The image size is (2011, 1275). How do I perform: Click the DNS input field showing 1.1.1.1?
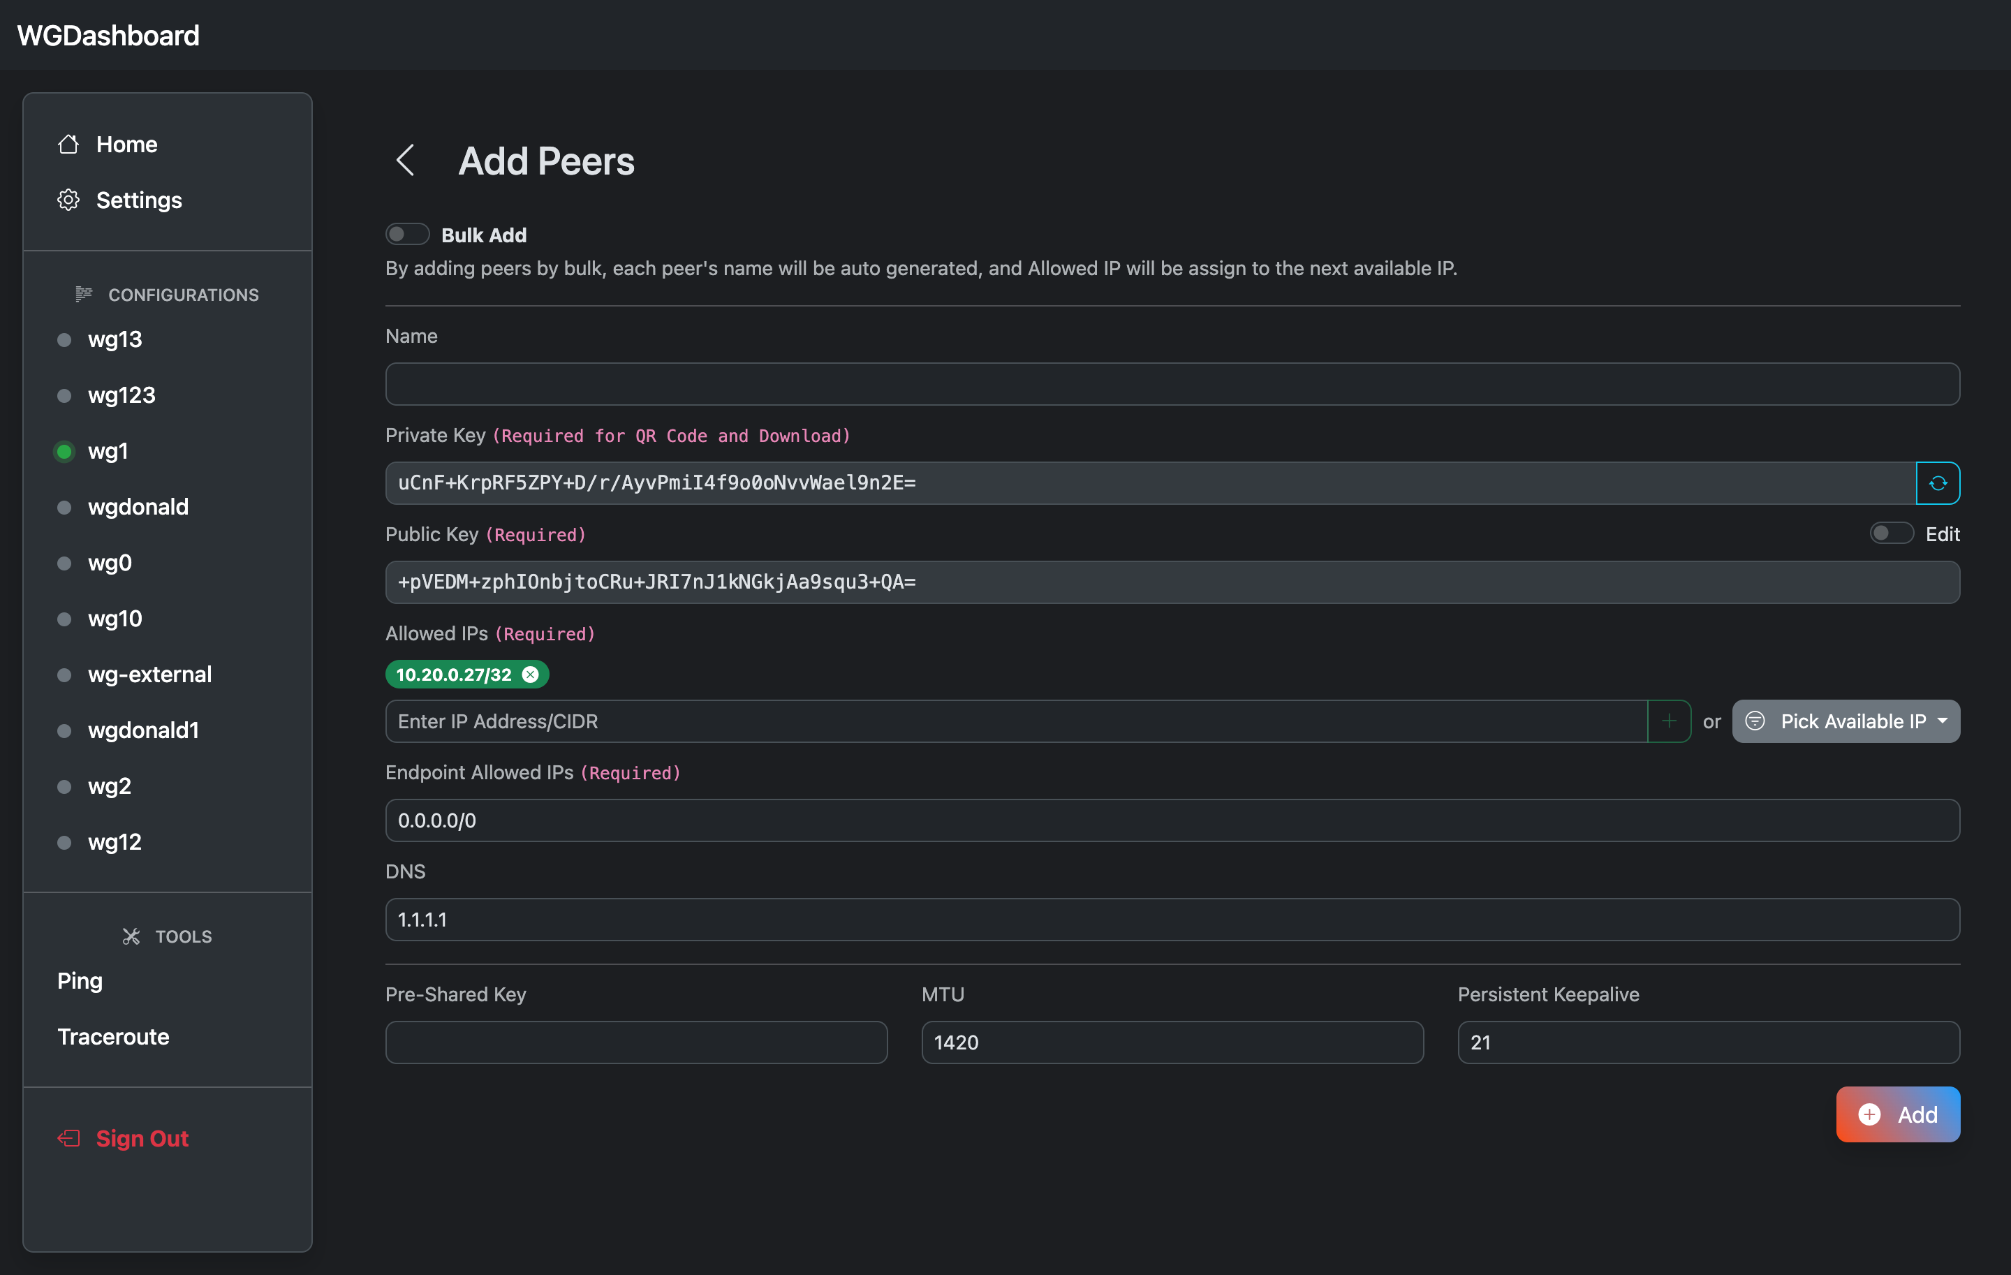pyautogui.click(x=1172, y=919)
